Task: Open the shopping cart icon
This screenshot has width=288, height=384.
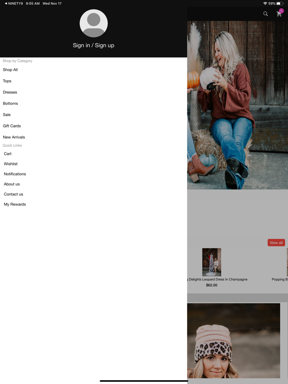Action: coord(279,14)
